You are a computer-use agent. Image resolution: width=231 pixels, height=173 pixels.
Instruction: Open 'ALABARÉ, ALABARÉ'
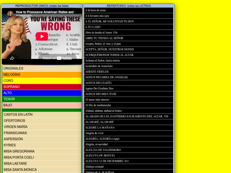129,122
